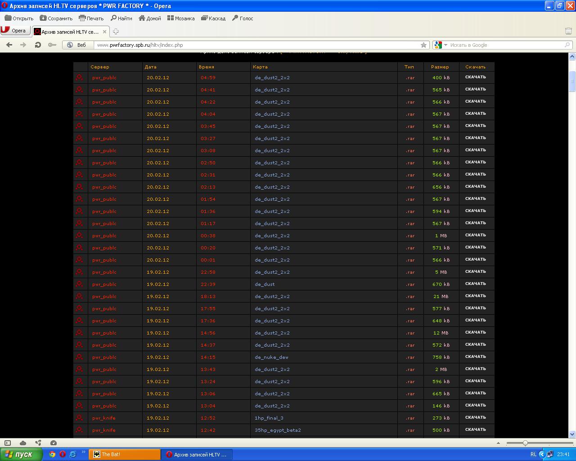
Task: Click the Reload page icon
Action: pyautogui.click(x=38, y=45)
